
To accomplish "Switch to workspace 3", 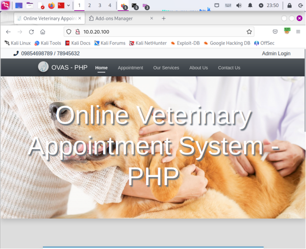I will pos(99,5).
